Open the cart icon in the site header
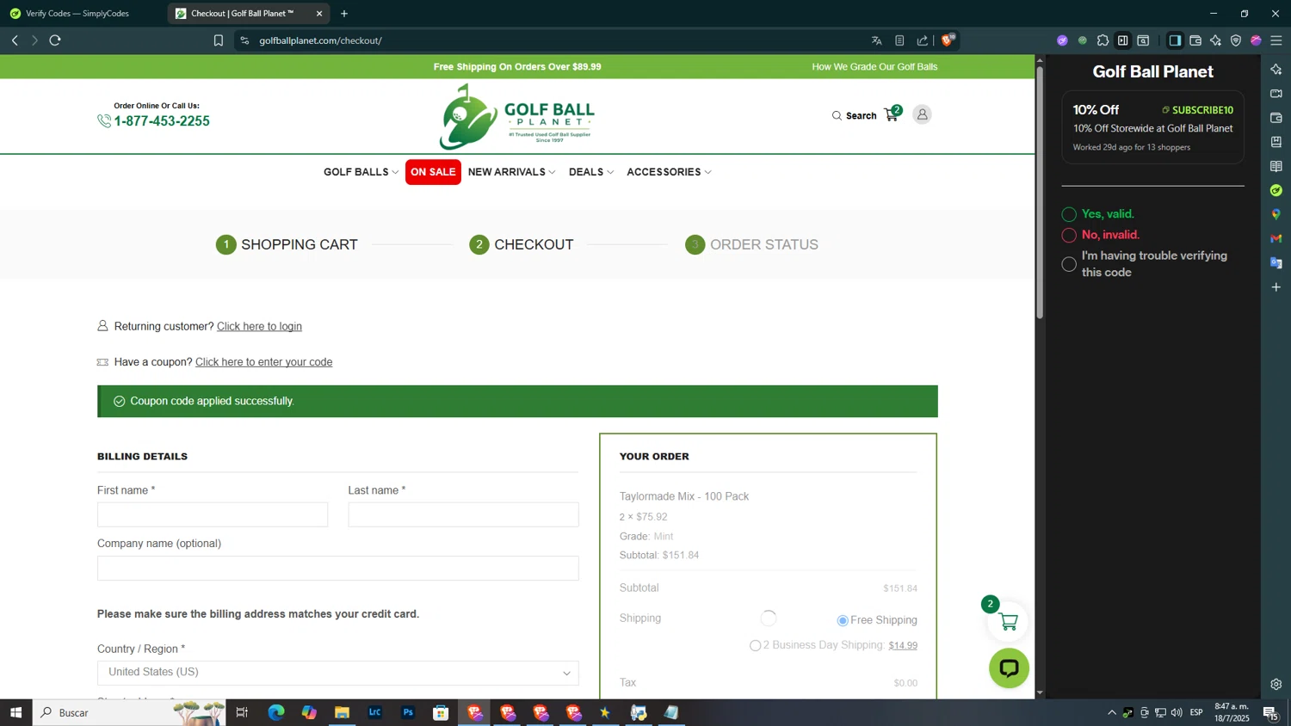1291x726 pixels. [892, 114]
